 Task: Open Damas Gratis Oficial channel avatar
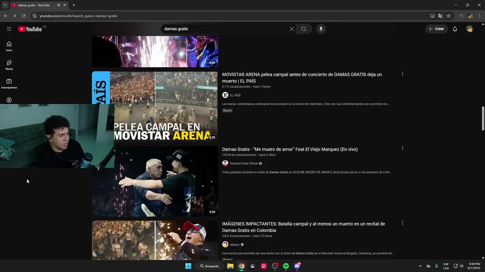coord(225,163)
